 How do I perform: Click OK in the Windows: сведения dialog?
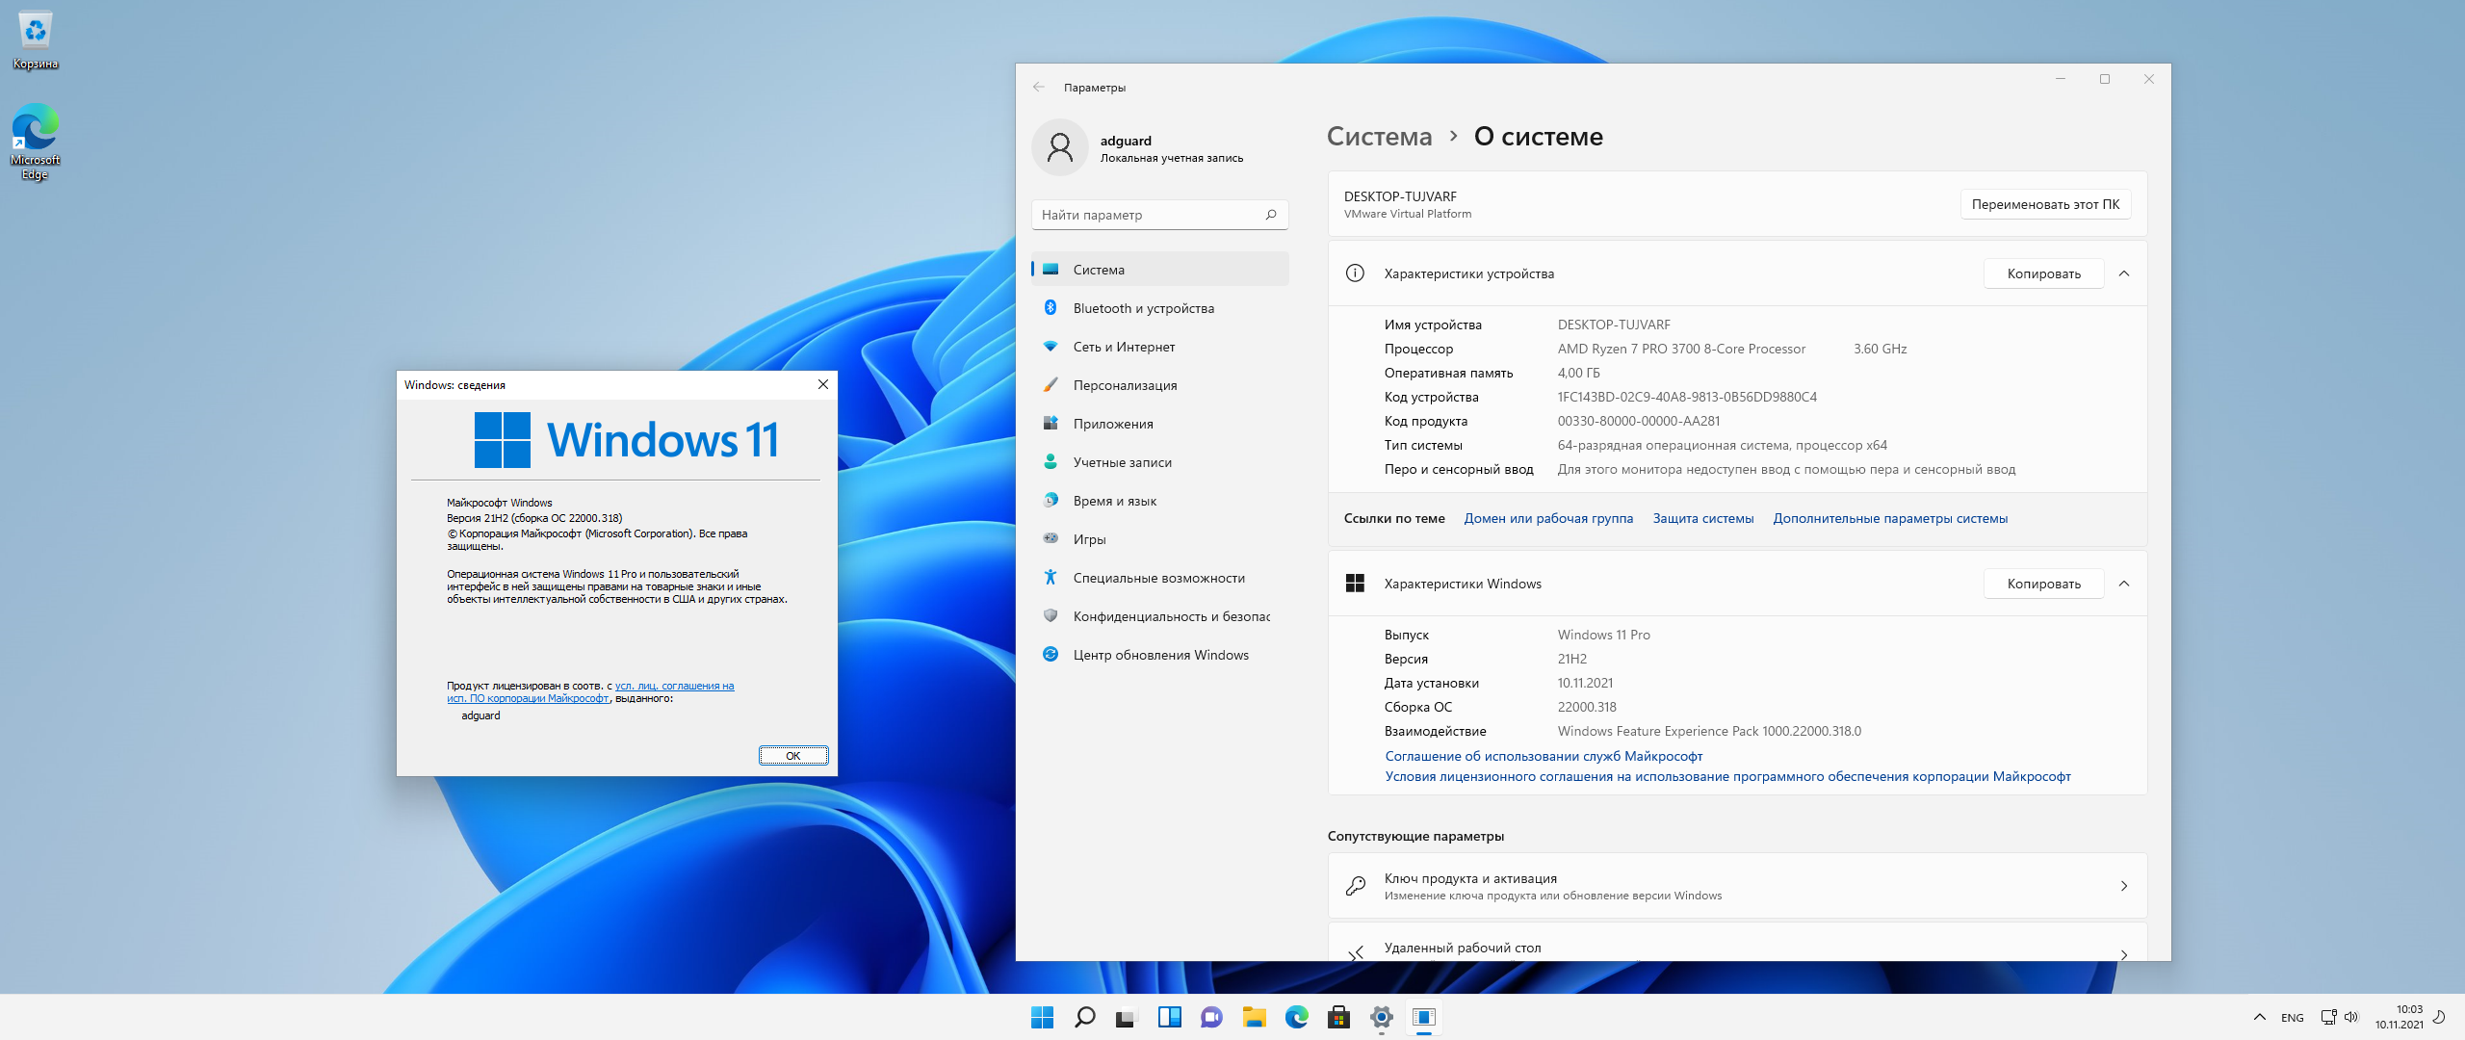(x=793, y=756)
